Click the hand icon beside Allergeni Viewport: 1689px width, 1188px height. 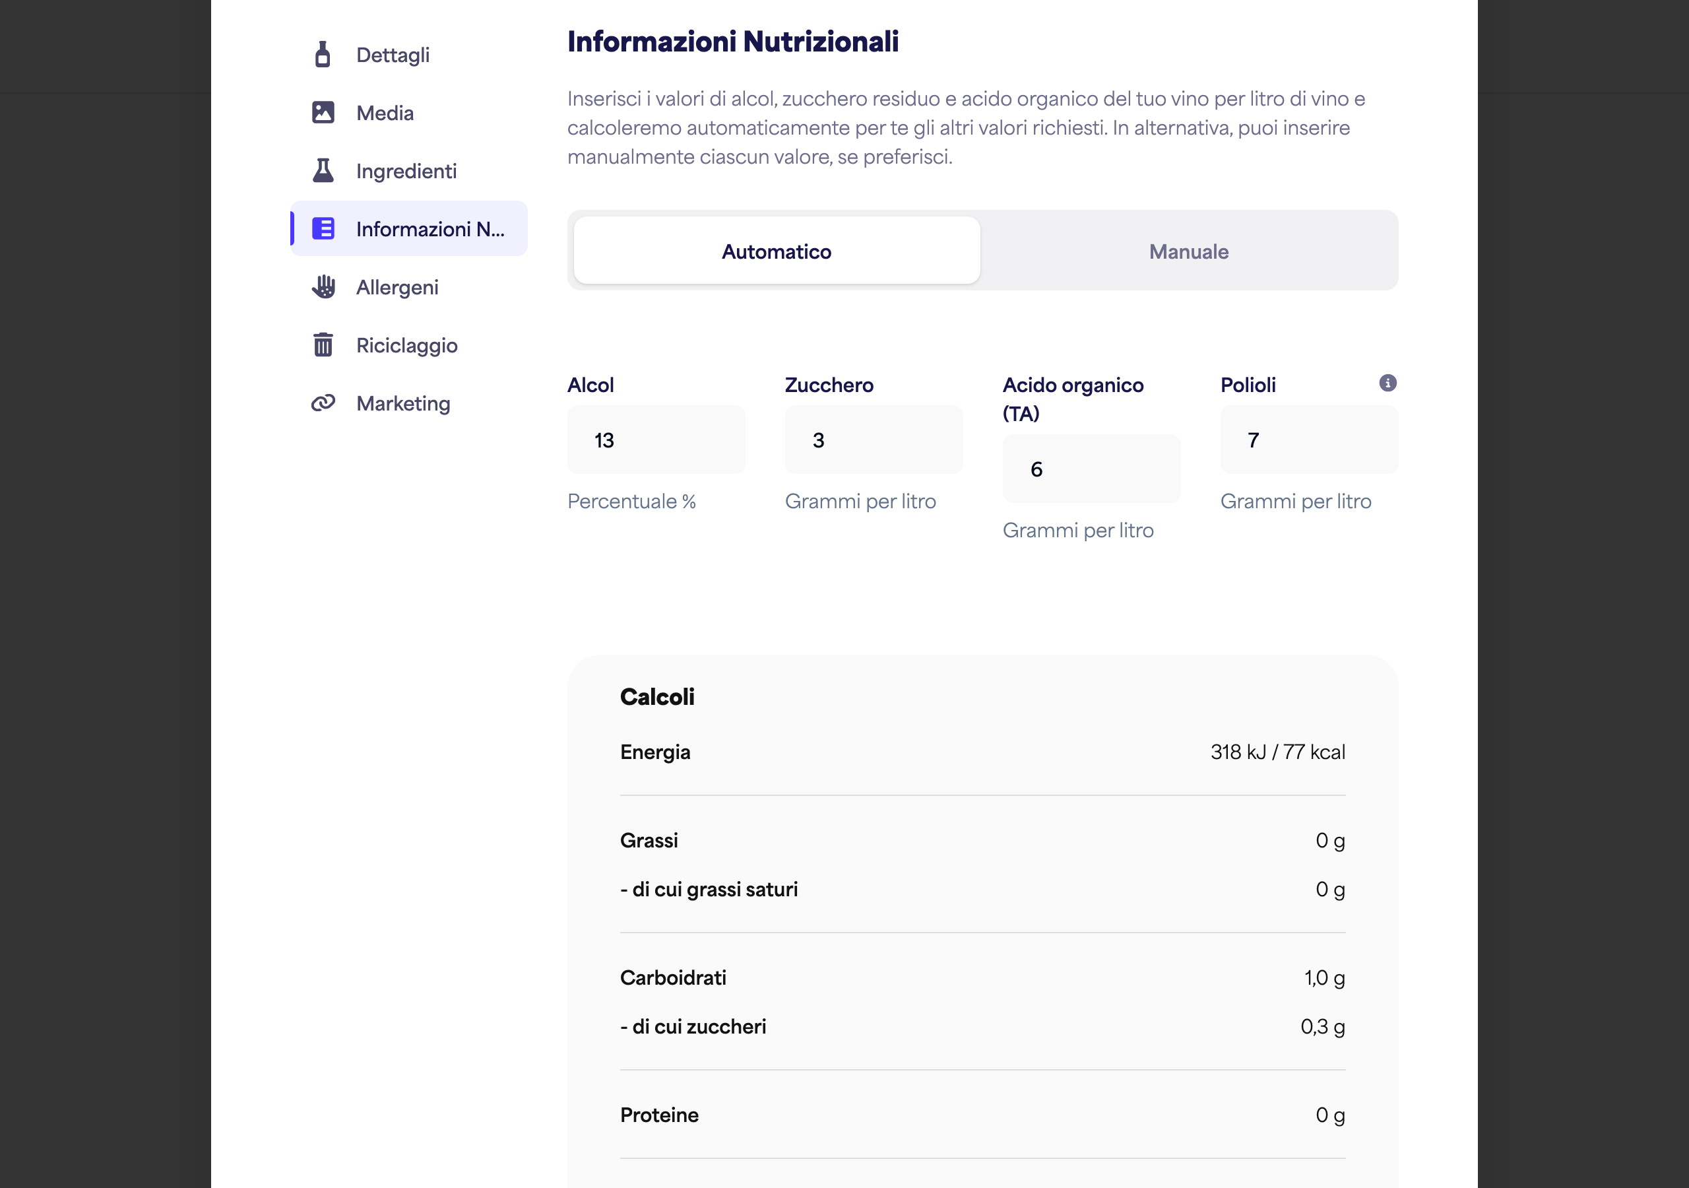tap(323, 286)
